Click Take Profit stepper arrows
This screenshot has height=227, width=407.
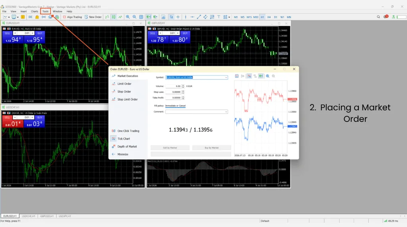coord(183,98)
